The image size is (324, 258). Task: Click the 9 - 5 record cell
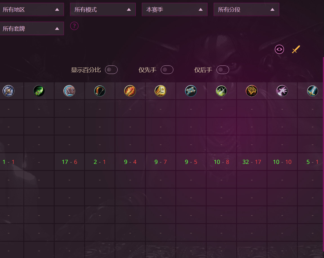click(191, 162)
